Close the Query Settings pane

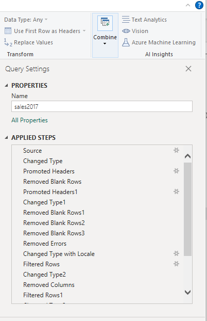(188, 69)
